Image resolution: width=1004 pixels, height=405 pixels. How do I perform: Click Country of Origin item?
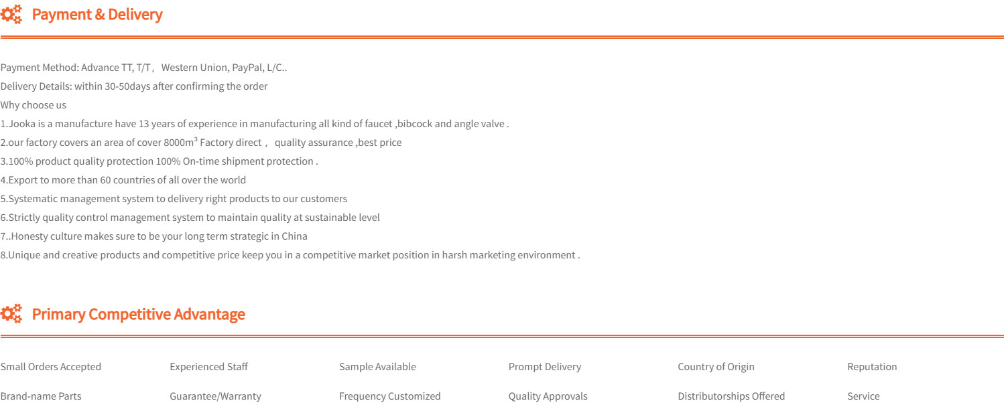coord(716,367)
